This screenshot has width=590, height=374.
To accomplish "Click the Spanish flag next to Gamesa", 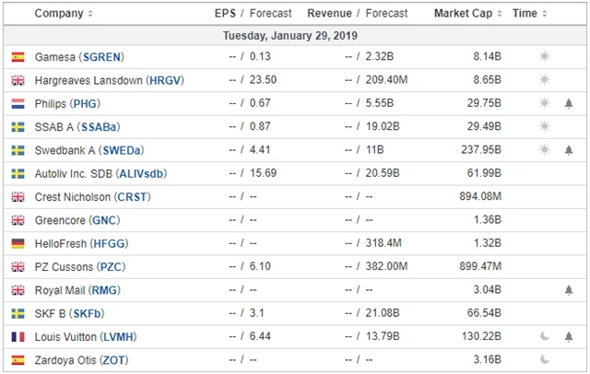I will pyautogui.click(x=18, y=57).
